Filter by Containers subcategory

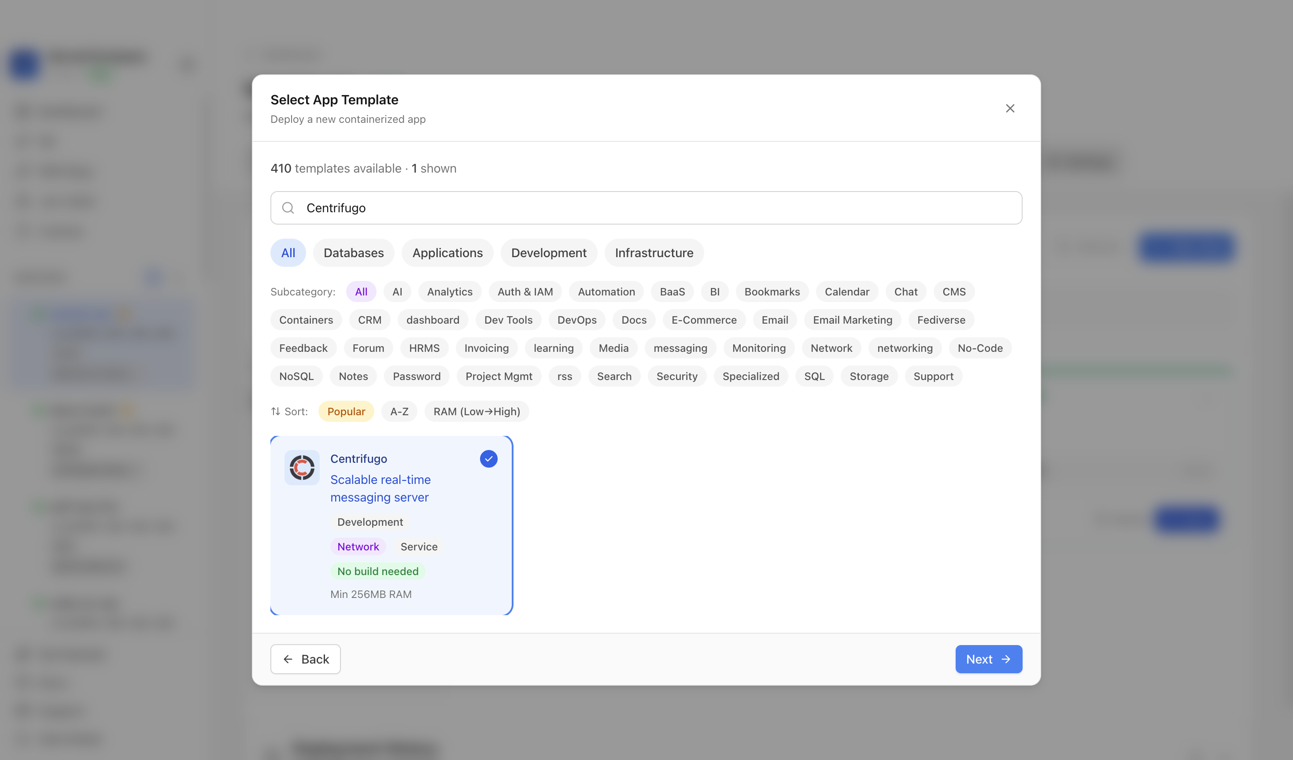306,320
